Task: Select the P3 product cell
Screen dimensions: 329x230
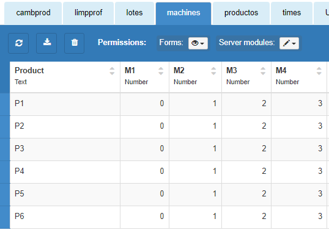Action: click(x=65, y=149)
